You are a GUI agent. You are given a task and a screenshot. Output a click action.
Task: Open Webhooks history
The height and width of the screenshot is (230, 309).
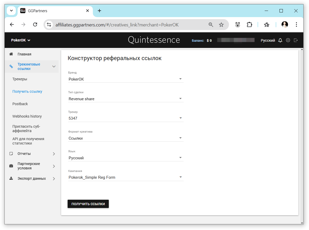tap(27, 116)
